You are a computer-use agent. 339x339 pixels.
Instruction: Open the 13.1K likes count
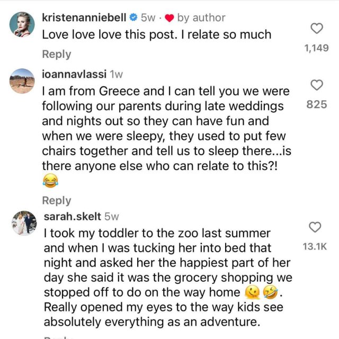click(315, 246)
